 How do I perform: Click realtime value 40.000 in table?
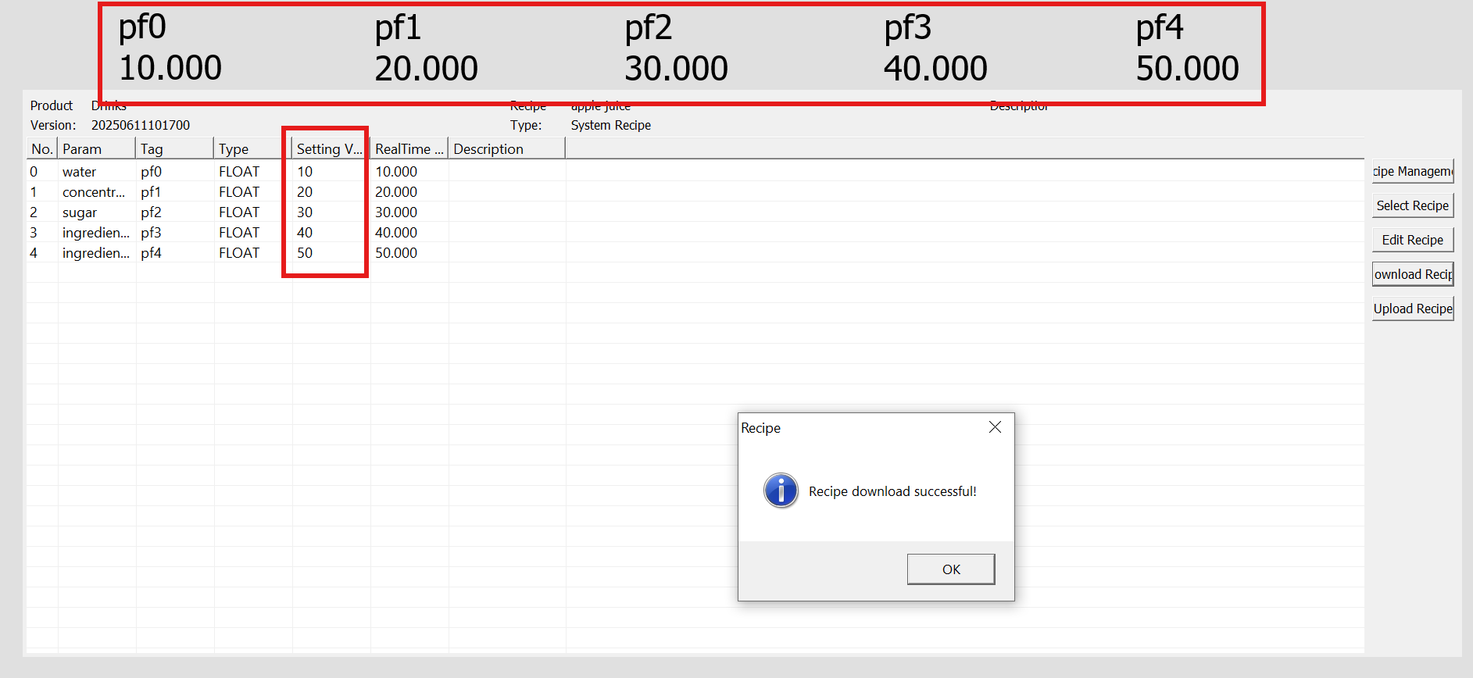(396, 233)
